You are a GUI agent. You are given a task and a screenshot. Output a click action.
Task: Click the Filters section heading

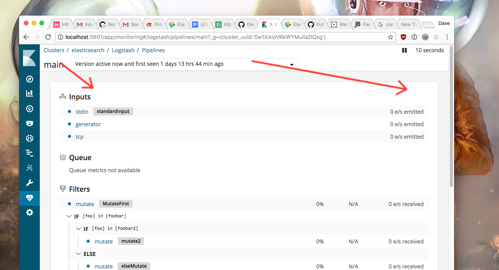click(80, 189)
